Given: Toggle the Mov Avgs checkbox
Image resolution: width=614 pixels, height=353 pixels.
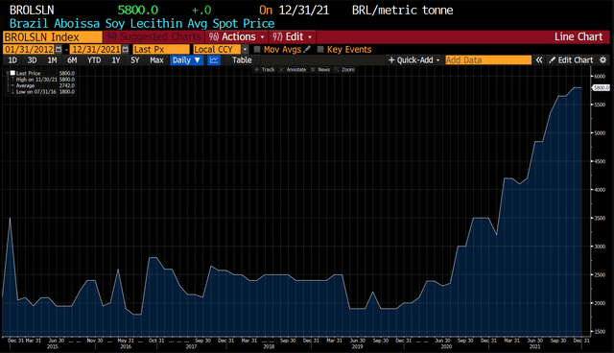Looking at the screenshot, I should click(x=257, y=49).
